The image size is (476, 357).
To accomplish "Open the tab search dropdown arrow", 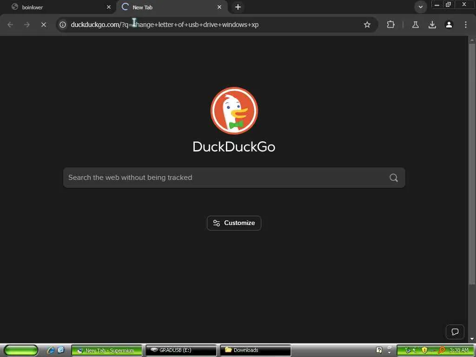I will 420,7.
